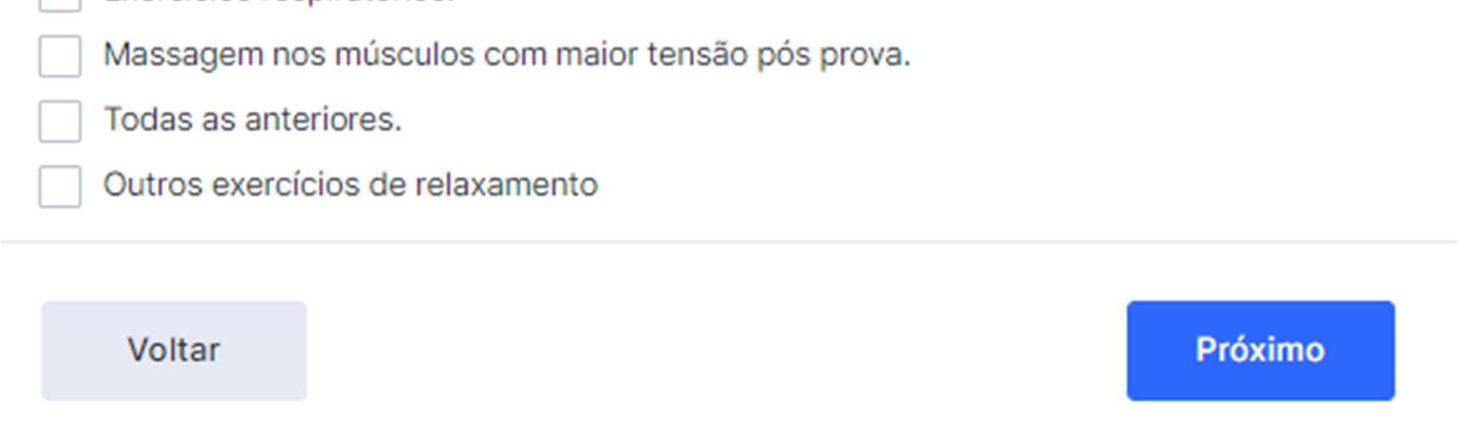Image resolution: width=1458 pixels, height=427 pixels.
Task: Click the word 'anteriores.' in the third option
Action: tap(323, 120)
